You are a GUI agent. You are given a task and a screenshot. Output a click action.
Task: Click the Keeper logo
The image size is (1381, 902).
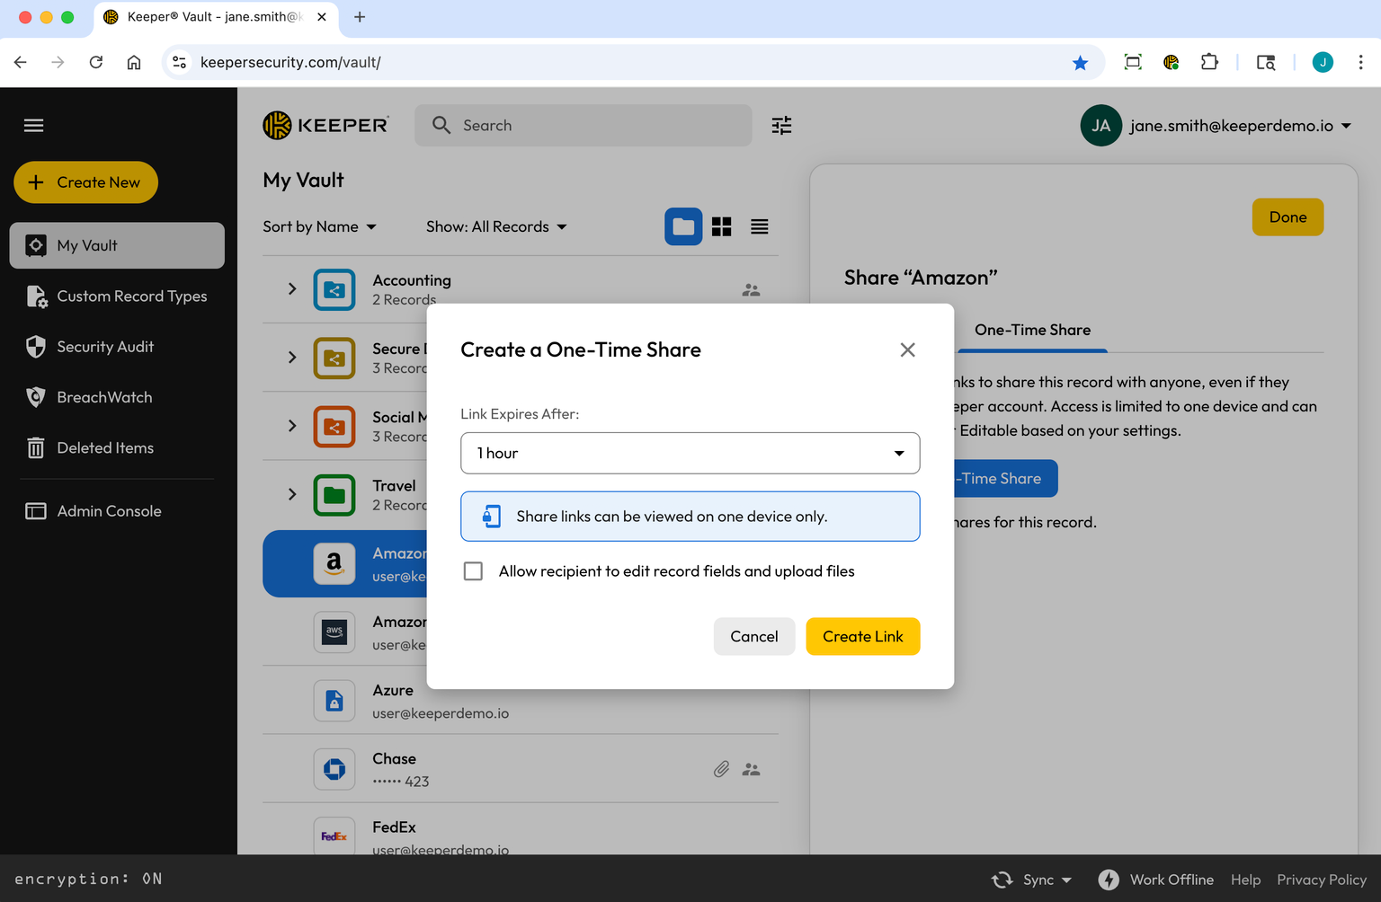(325, 125)
